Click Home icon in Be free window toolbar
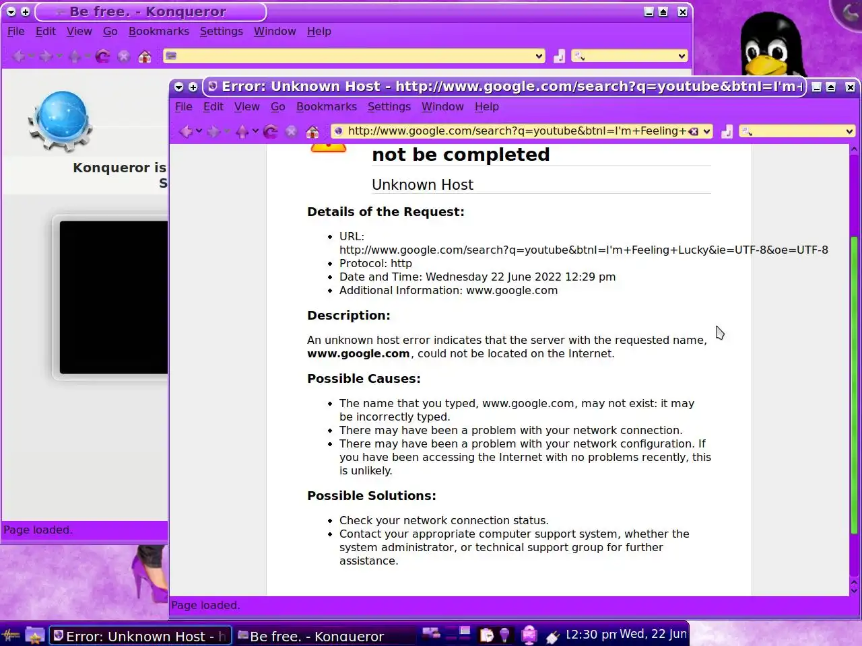The height and width of the screenshot is (646, 862). tap(145, 56)
